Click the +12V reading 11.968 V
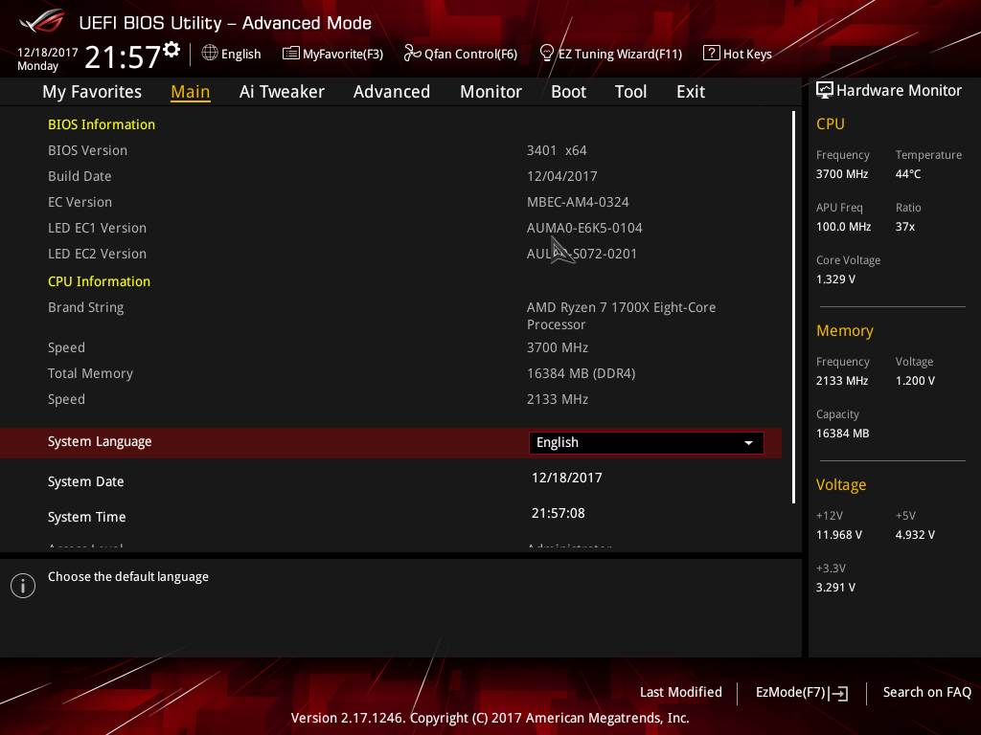Image resolution: width=981 pixels, height=735 pixels. click(x=839, y=535)
